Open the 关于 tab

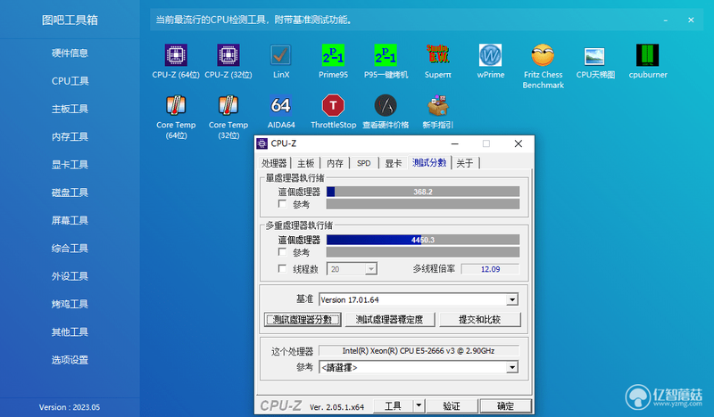pyautogui.click(x=465, y=163)
